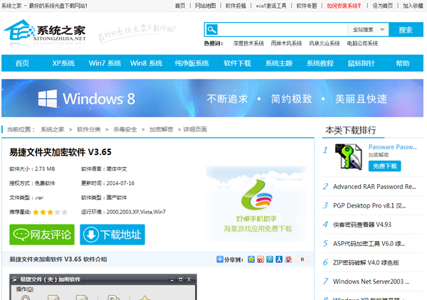Image resolution: width=427 pixels, height=300 pixels.
Task: Open the 帮助 nav tab
Action: point(403,63)
